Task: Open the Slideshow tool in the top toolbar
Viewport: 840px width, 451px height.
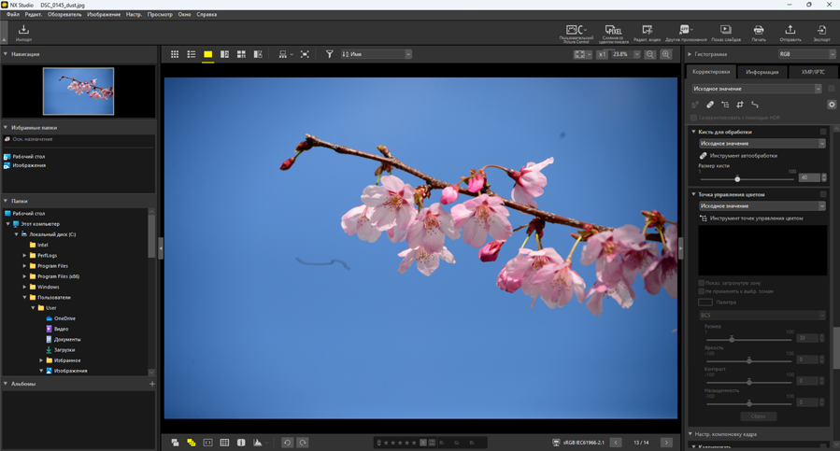Action: 725,33
